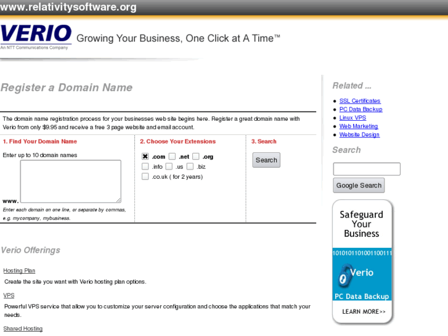
Task: Check the .org extension box
Action: pos(196,157)
